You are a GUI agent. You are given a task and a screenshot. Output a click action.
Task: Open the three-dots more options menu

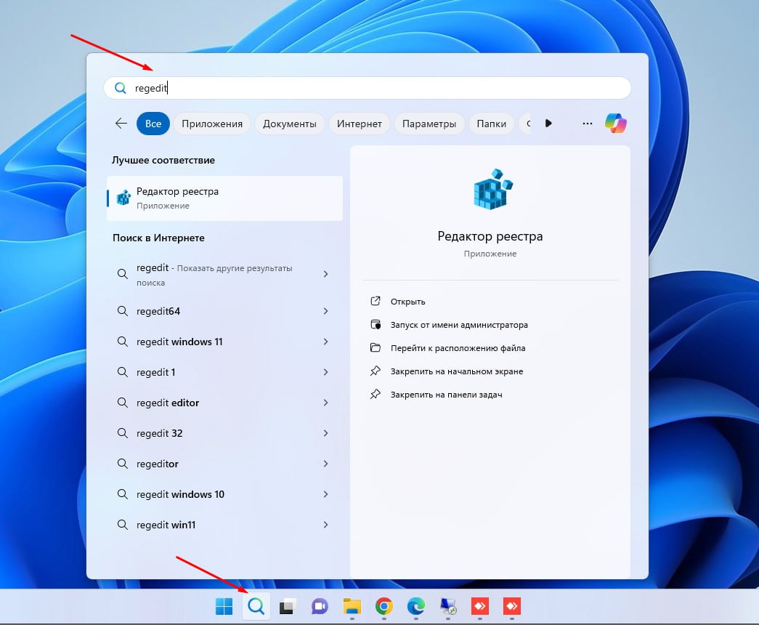587,124
